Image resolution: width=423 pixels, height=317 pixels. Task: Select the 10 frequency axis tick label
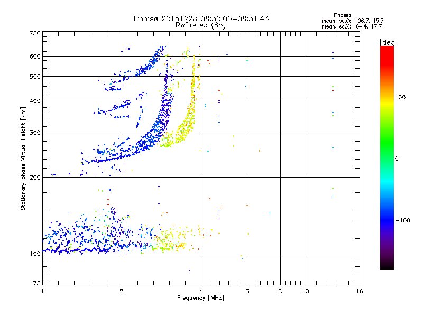click(306, 291)
